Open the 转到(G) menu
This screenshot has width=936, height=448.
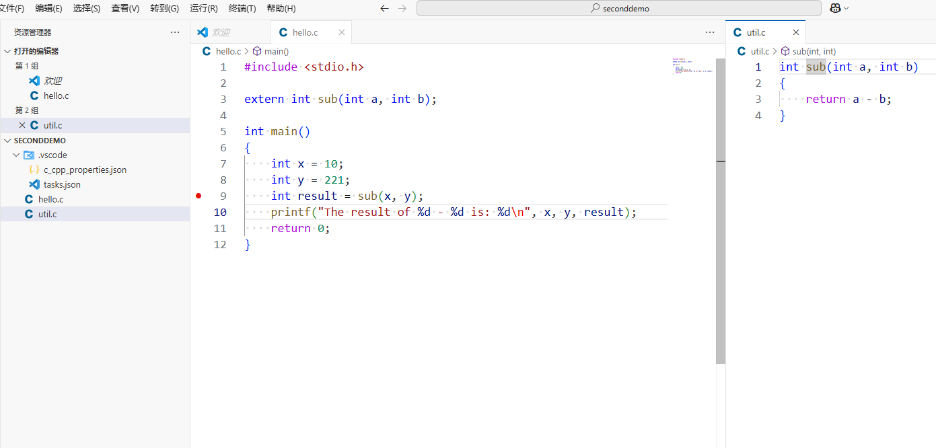tap(164, 9)
